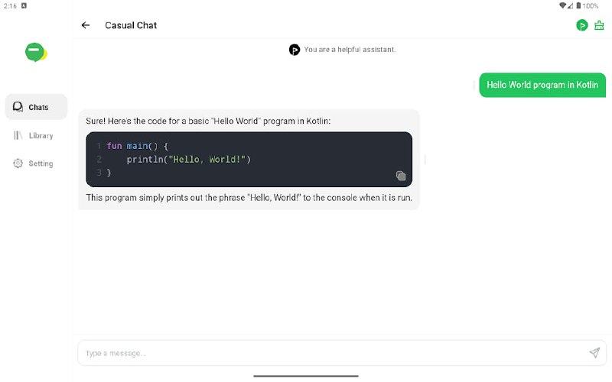Click the assistant's explanation text below the code
Viewport: 612px width, 382px height.
click(x=249, y=199)
